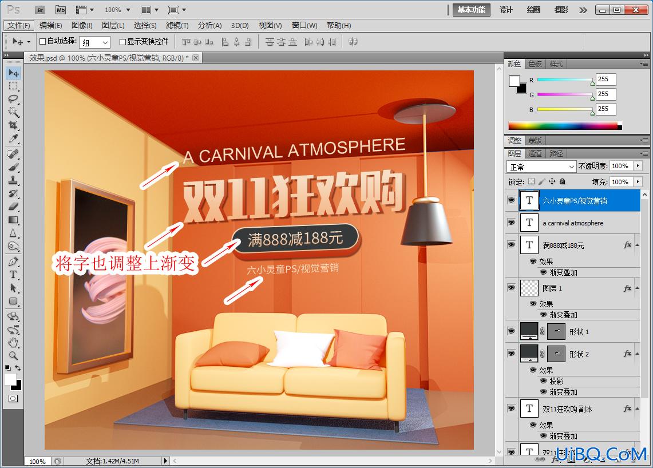Open the 填充 slider arrow
Screen dimensions: 653x468
click(638, 181)
